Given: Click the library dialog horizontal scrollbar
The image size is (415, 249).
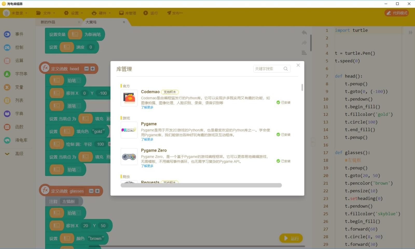Looking at the screenshot, I should tap(201, 185).
